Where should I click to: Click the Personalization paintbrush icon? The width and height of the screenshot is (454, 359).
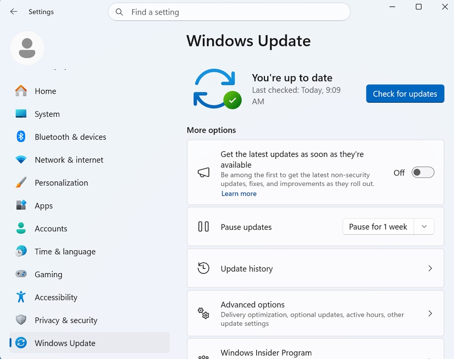(x=21, y=183)
